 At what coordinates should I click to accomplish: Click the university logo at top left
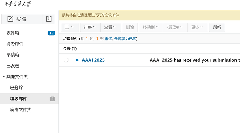17,4
